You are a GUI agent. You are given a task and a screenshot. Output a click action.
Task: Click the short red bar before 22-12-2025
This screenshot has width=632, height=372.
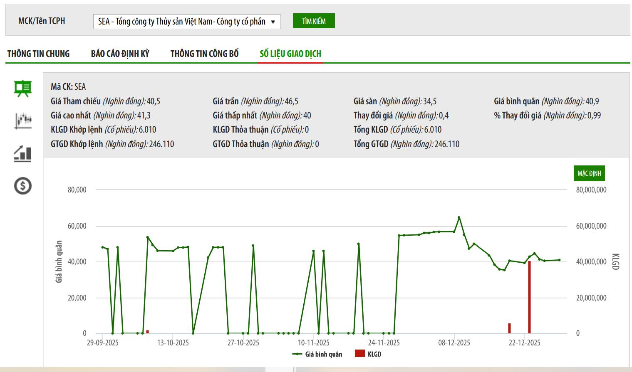coord(509,328)
